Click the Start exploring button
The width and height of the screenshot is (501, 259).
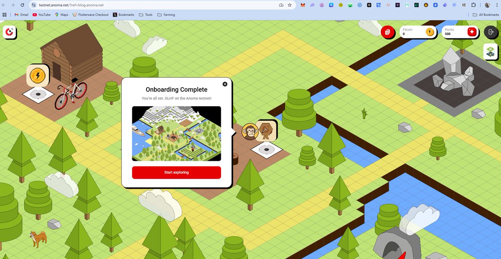point(176,173)
